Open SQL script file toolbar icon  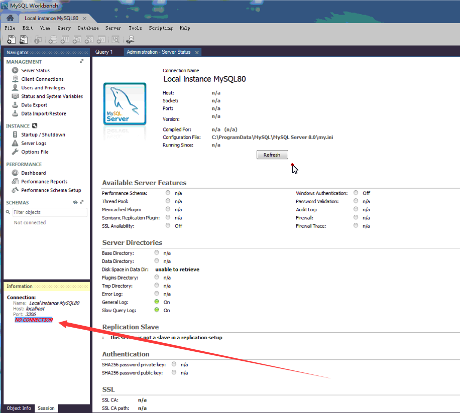tap(23, 39)
